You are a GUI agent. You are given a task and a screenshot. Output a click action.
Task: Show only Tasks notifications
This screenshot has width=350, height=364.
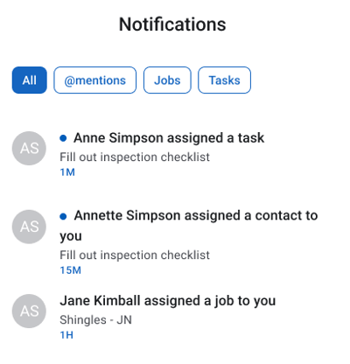coord(224,80)
